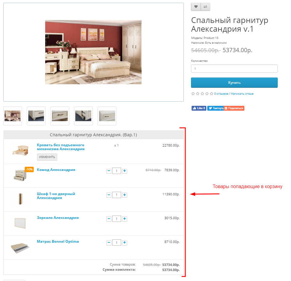Select the third thumbnail with ornate drawer
291x281 pixels.
60,116
